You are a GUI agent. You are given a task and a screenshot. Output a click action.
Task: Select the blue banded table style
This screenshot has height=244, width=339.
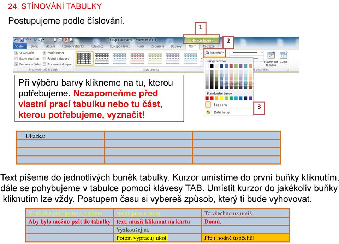[120, 58]
